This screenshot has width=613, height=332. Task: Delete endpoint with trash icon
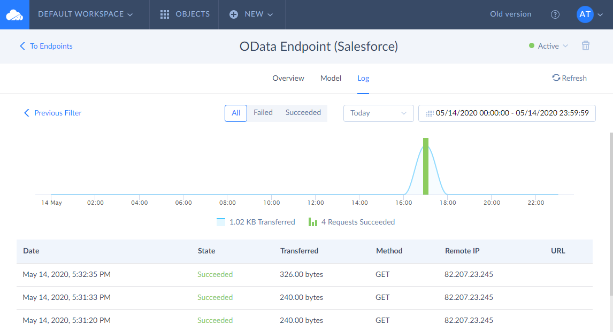coord(586,45)
